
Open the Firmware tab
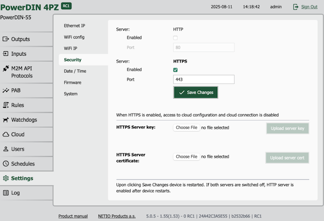[x=73, y=82]
